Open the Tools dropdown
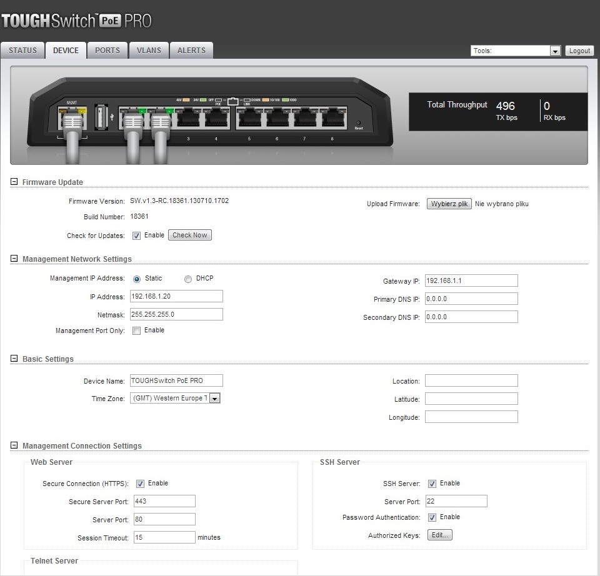Image resolution: width=600 pixels, height=576 pixels. tap(516, 51)
